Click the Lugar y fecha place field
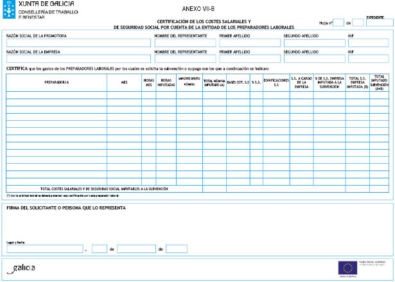The width and height of the screenshot is (395, 282). pyautogui.click(x=45, y=249)
